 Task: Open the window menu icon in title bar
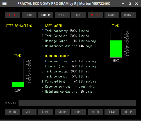click(x=4, y=4)
